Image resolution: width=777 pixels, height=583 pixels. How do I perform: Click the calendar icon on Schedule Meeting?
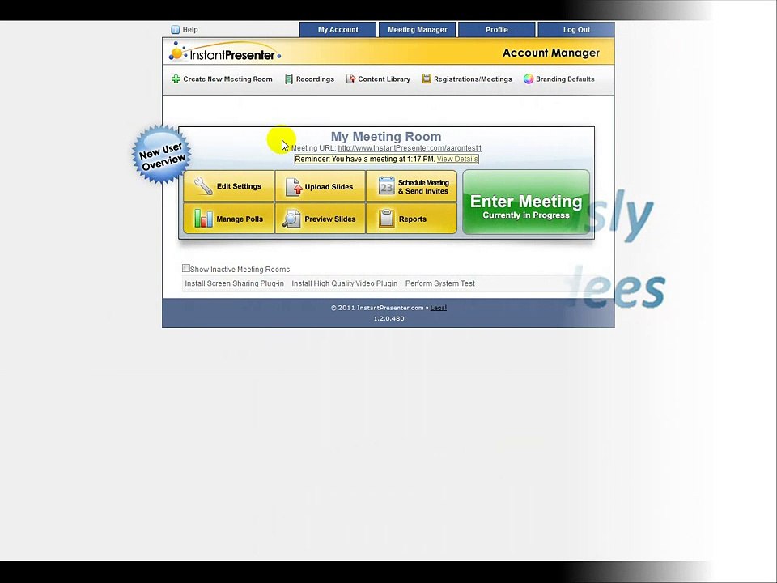[387, 186]
